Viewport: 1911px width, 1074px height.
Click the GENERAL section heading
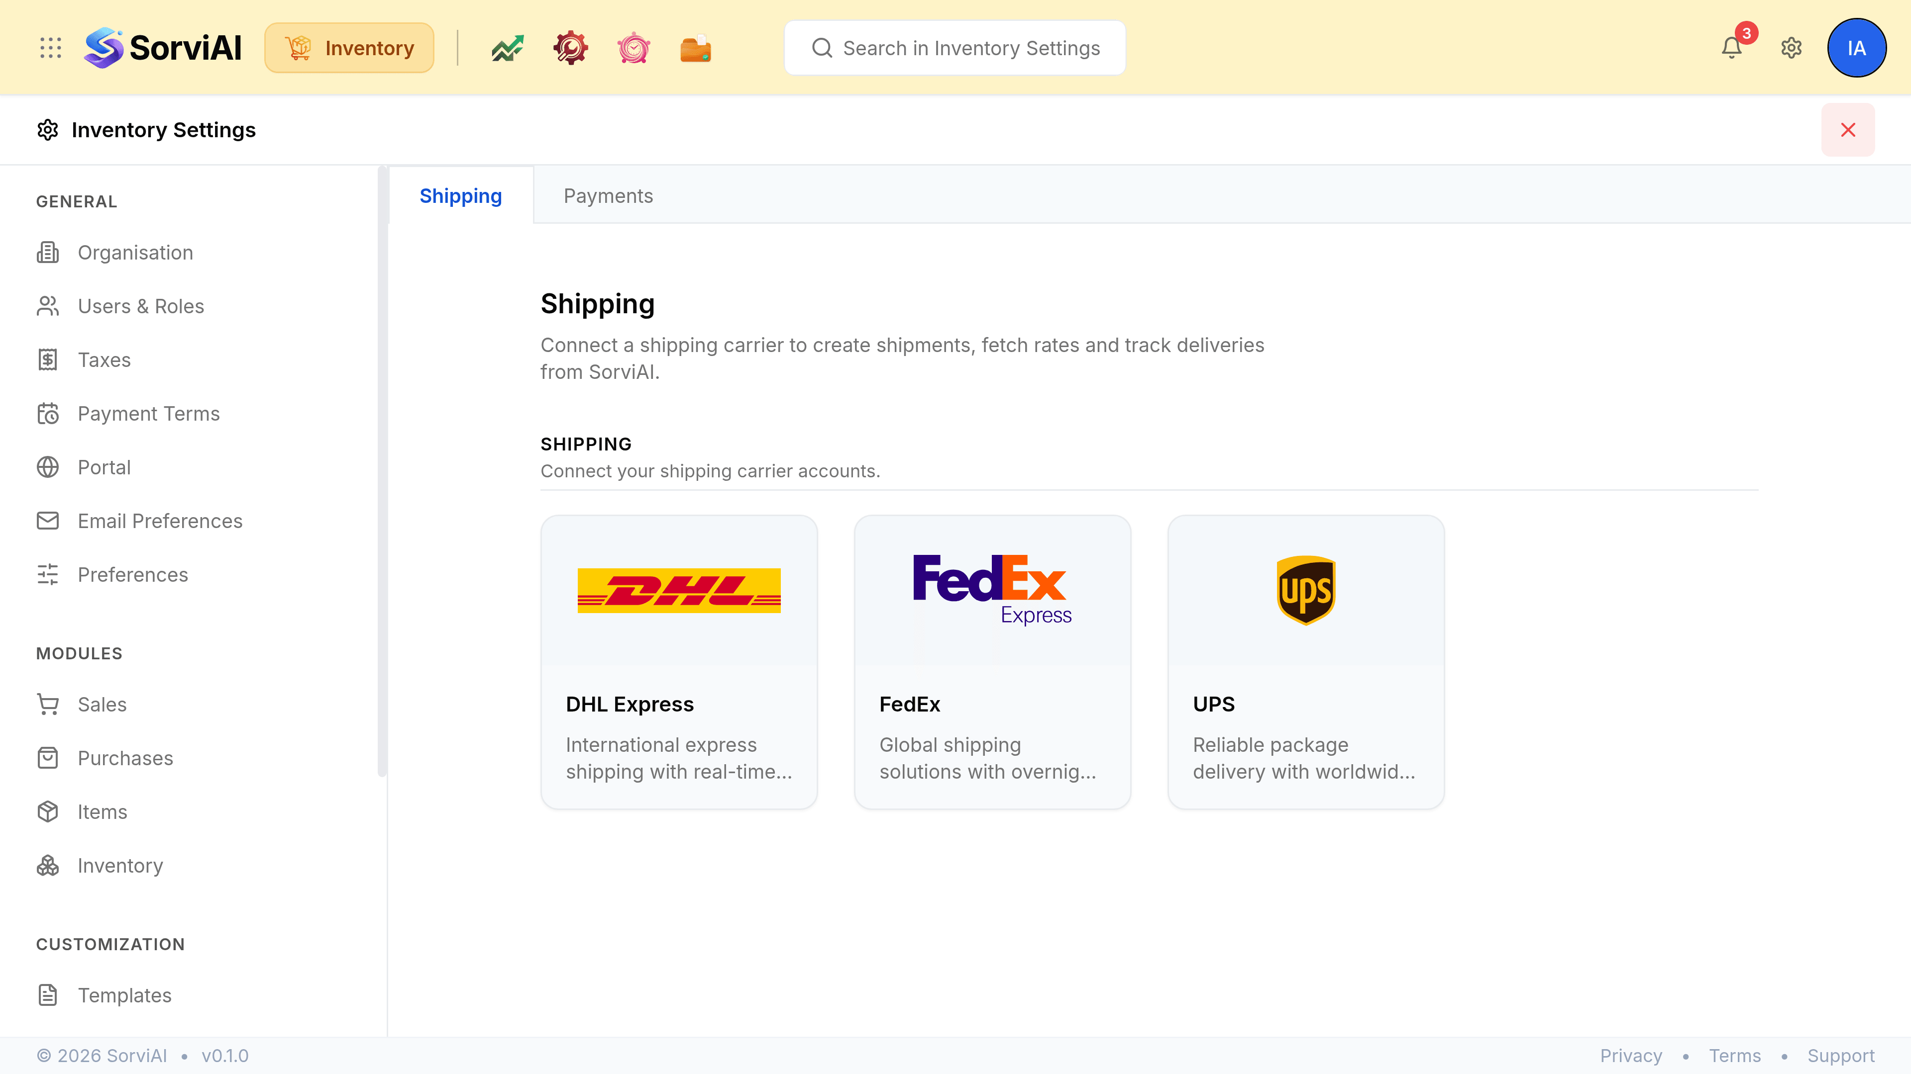click(x=77, y=201)
